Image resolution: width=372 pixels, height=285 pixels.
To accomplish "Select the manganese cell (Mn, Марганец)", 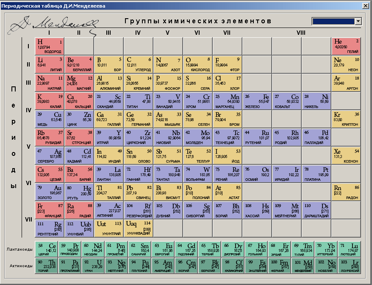I will pos(228,101).
